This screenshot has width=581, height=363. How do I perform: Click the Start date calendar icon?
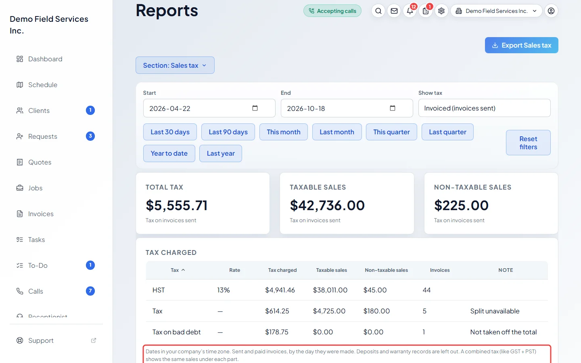click(x=255, y=108)
